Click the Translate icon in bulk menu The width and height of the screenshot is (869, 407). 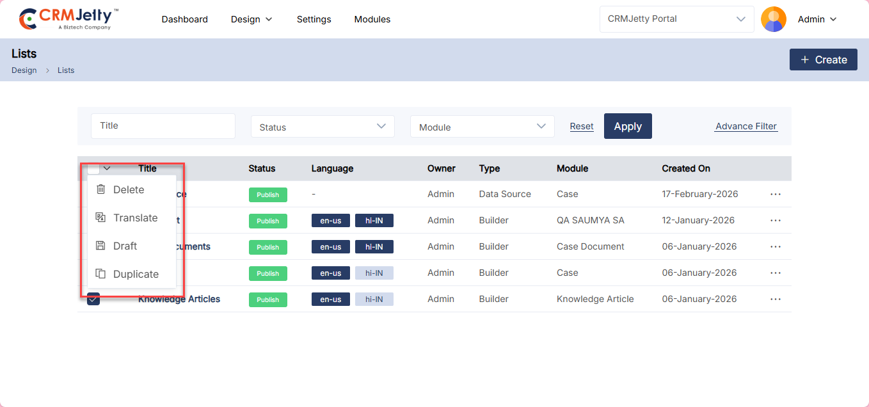(x=100, y=218)
